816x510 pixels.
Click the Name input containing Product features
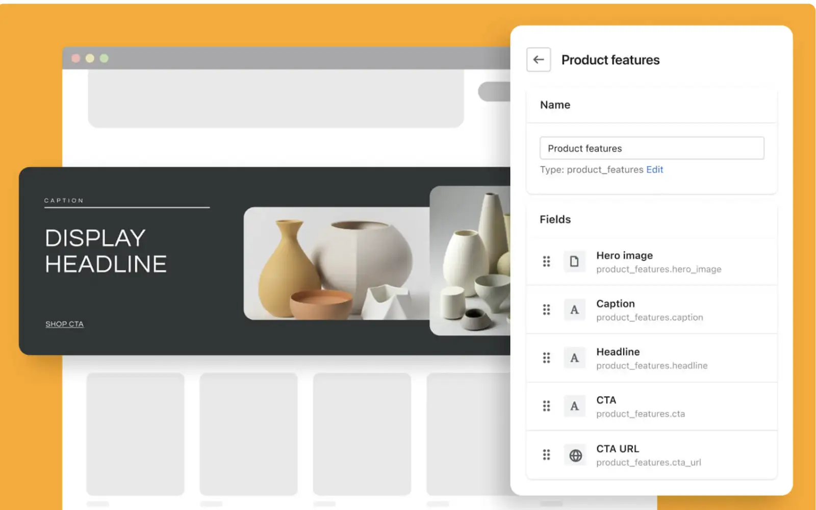coord(652,148)
